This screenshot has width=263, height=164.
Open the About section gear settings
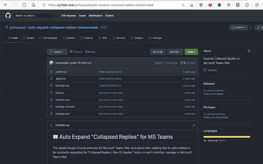[x=249, y=51]
